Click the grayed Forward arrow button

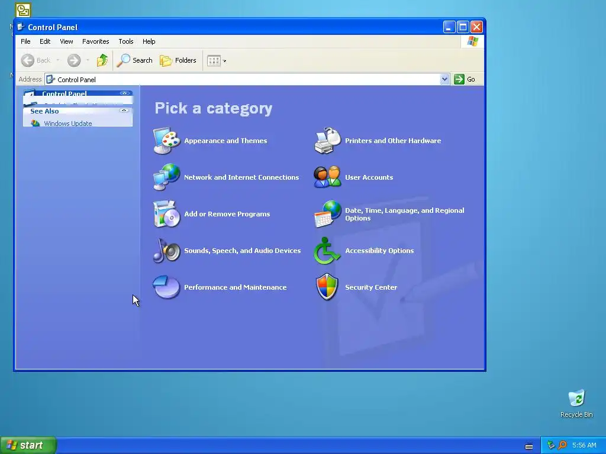coord(74,60)
